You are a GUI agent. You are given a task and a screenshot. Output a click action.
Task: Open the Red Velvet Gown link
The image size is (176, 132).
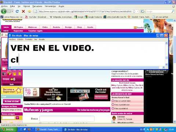[127, 83]
